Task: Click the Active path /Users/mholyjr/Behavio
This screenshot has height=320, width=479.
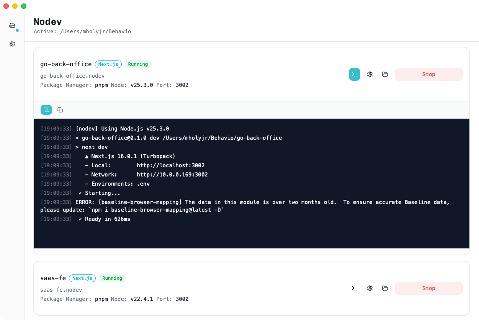Action: [82, 31]
